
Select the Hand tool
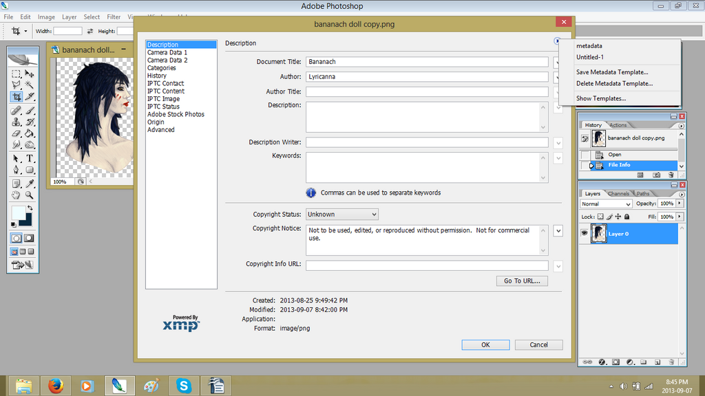click(x=17, y=195)
